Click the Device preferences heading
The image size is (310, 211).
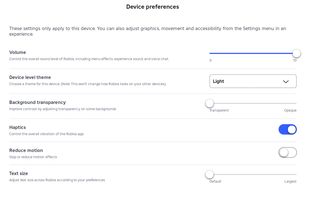click(152, 7)
